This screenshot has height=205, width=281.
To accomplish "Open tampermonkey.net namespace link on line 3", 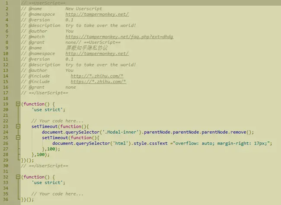I will (97, 14).
